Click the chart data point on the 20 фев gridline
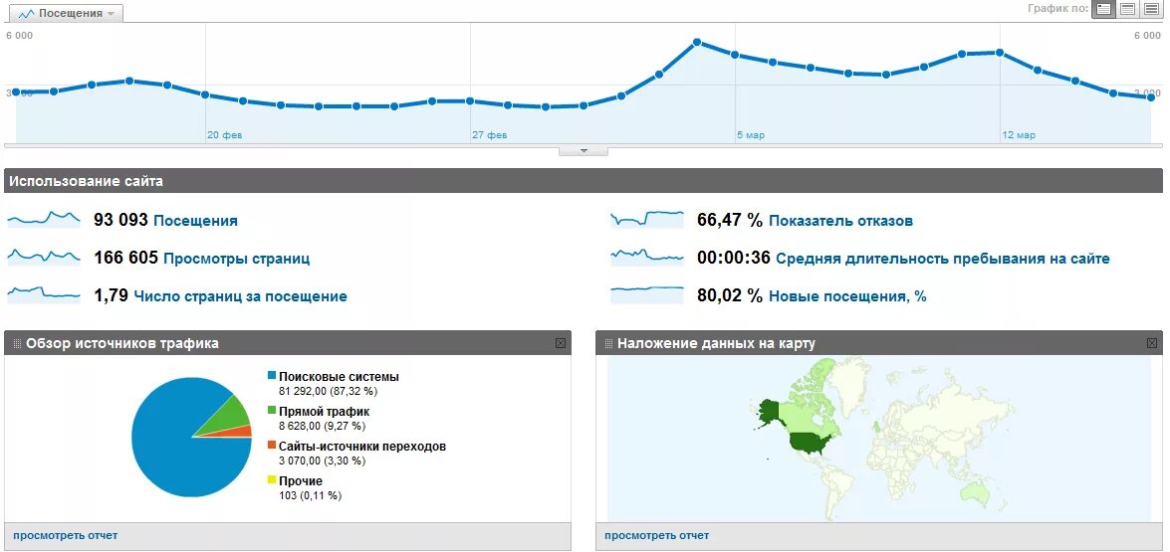 pos(205,94)
